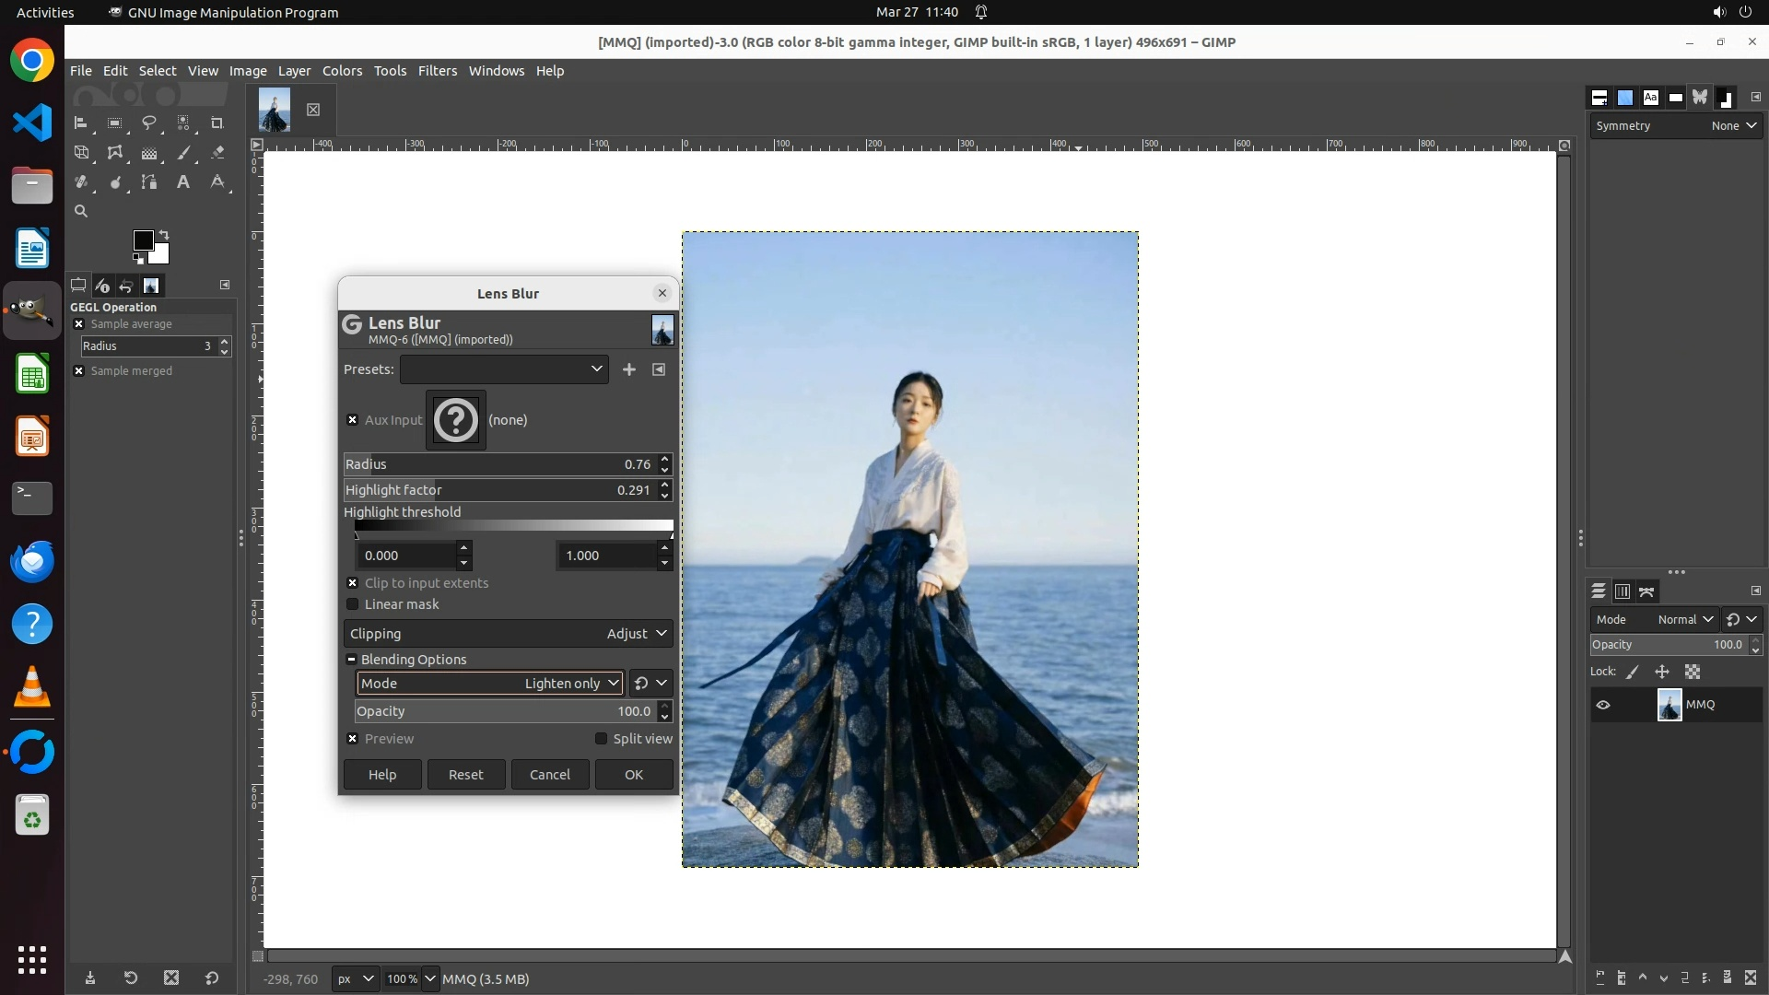This screenshot has height=995, width=1769.
Task: Select the Text tool
Action: [x=183, y=182]
